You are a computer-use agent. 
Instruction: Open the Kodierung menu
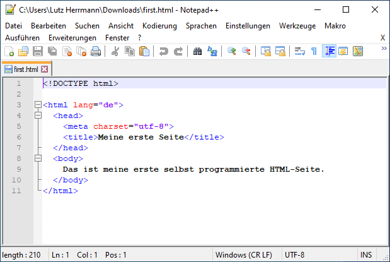click(159, 26)
